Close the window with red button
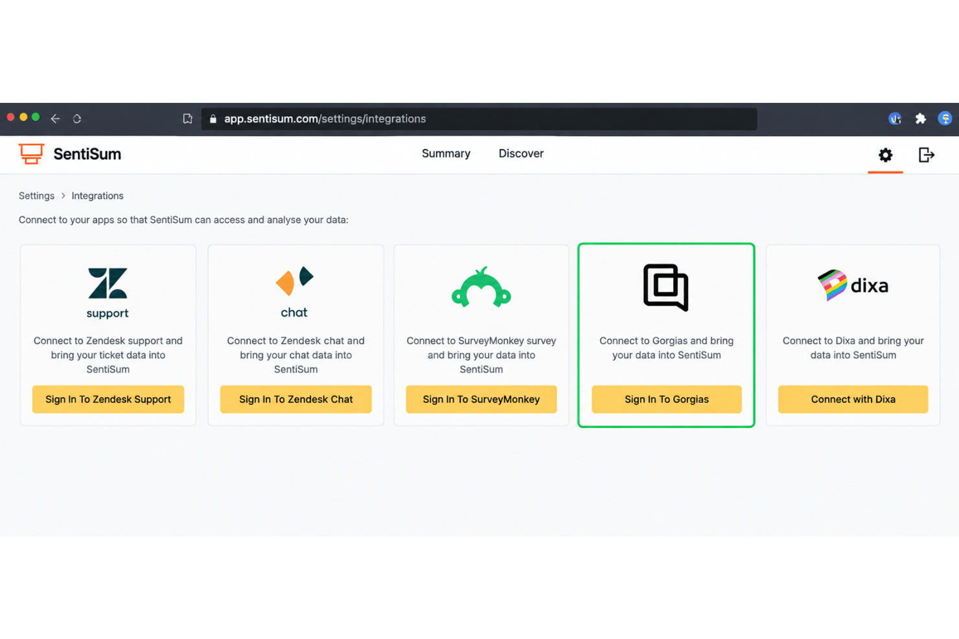959x639 pixels. click(10, 117)
